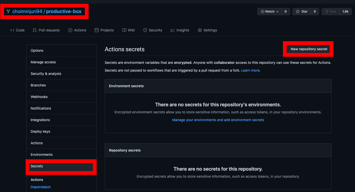Open the repository Settings tab

207,30
